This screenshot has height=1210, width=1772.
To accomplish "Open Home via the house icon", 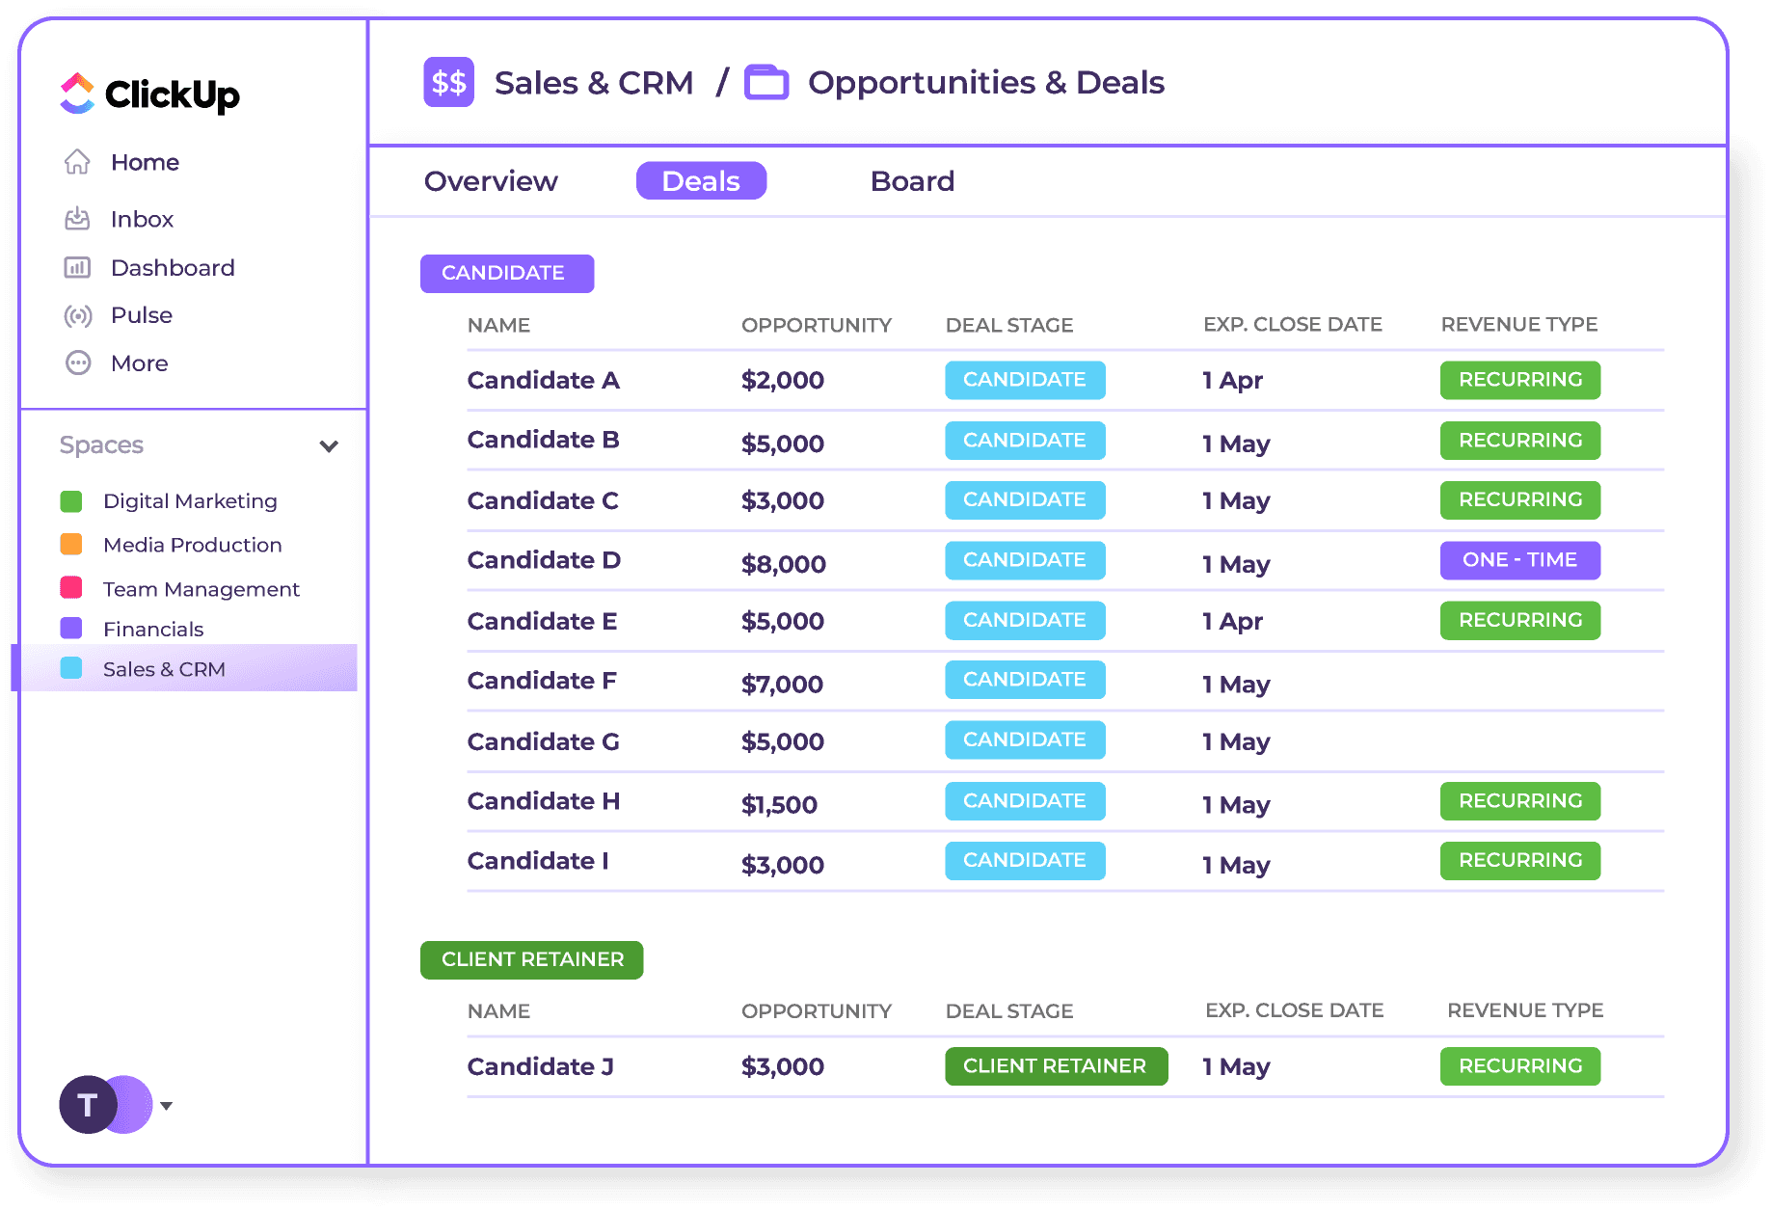I will point(77,162).
